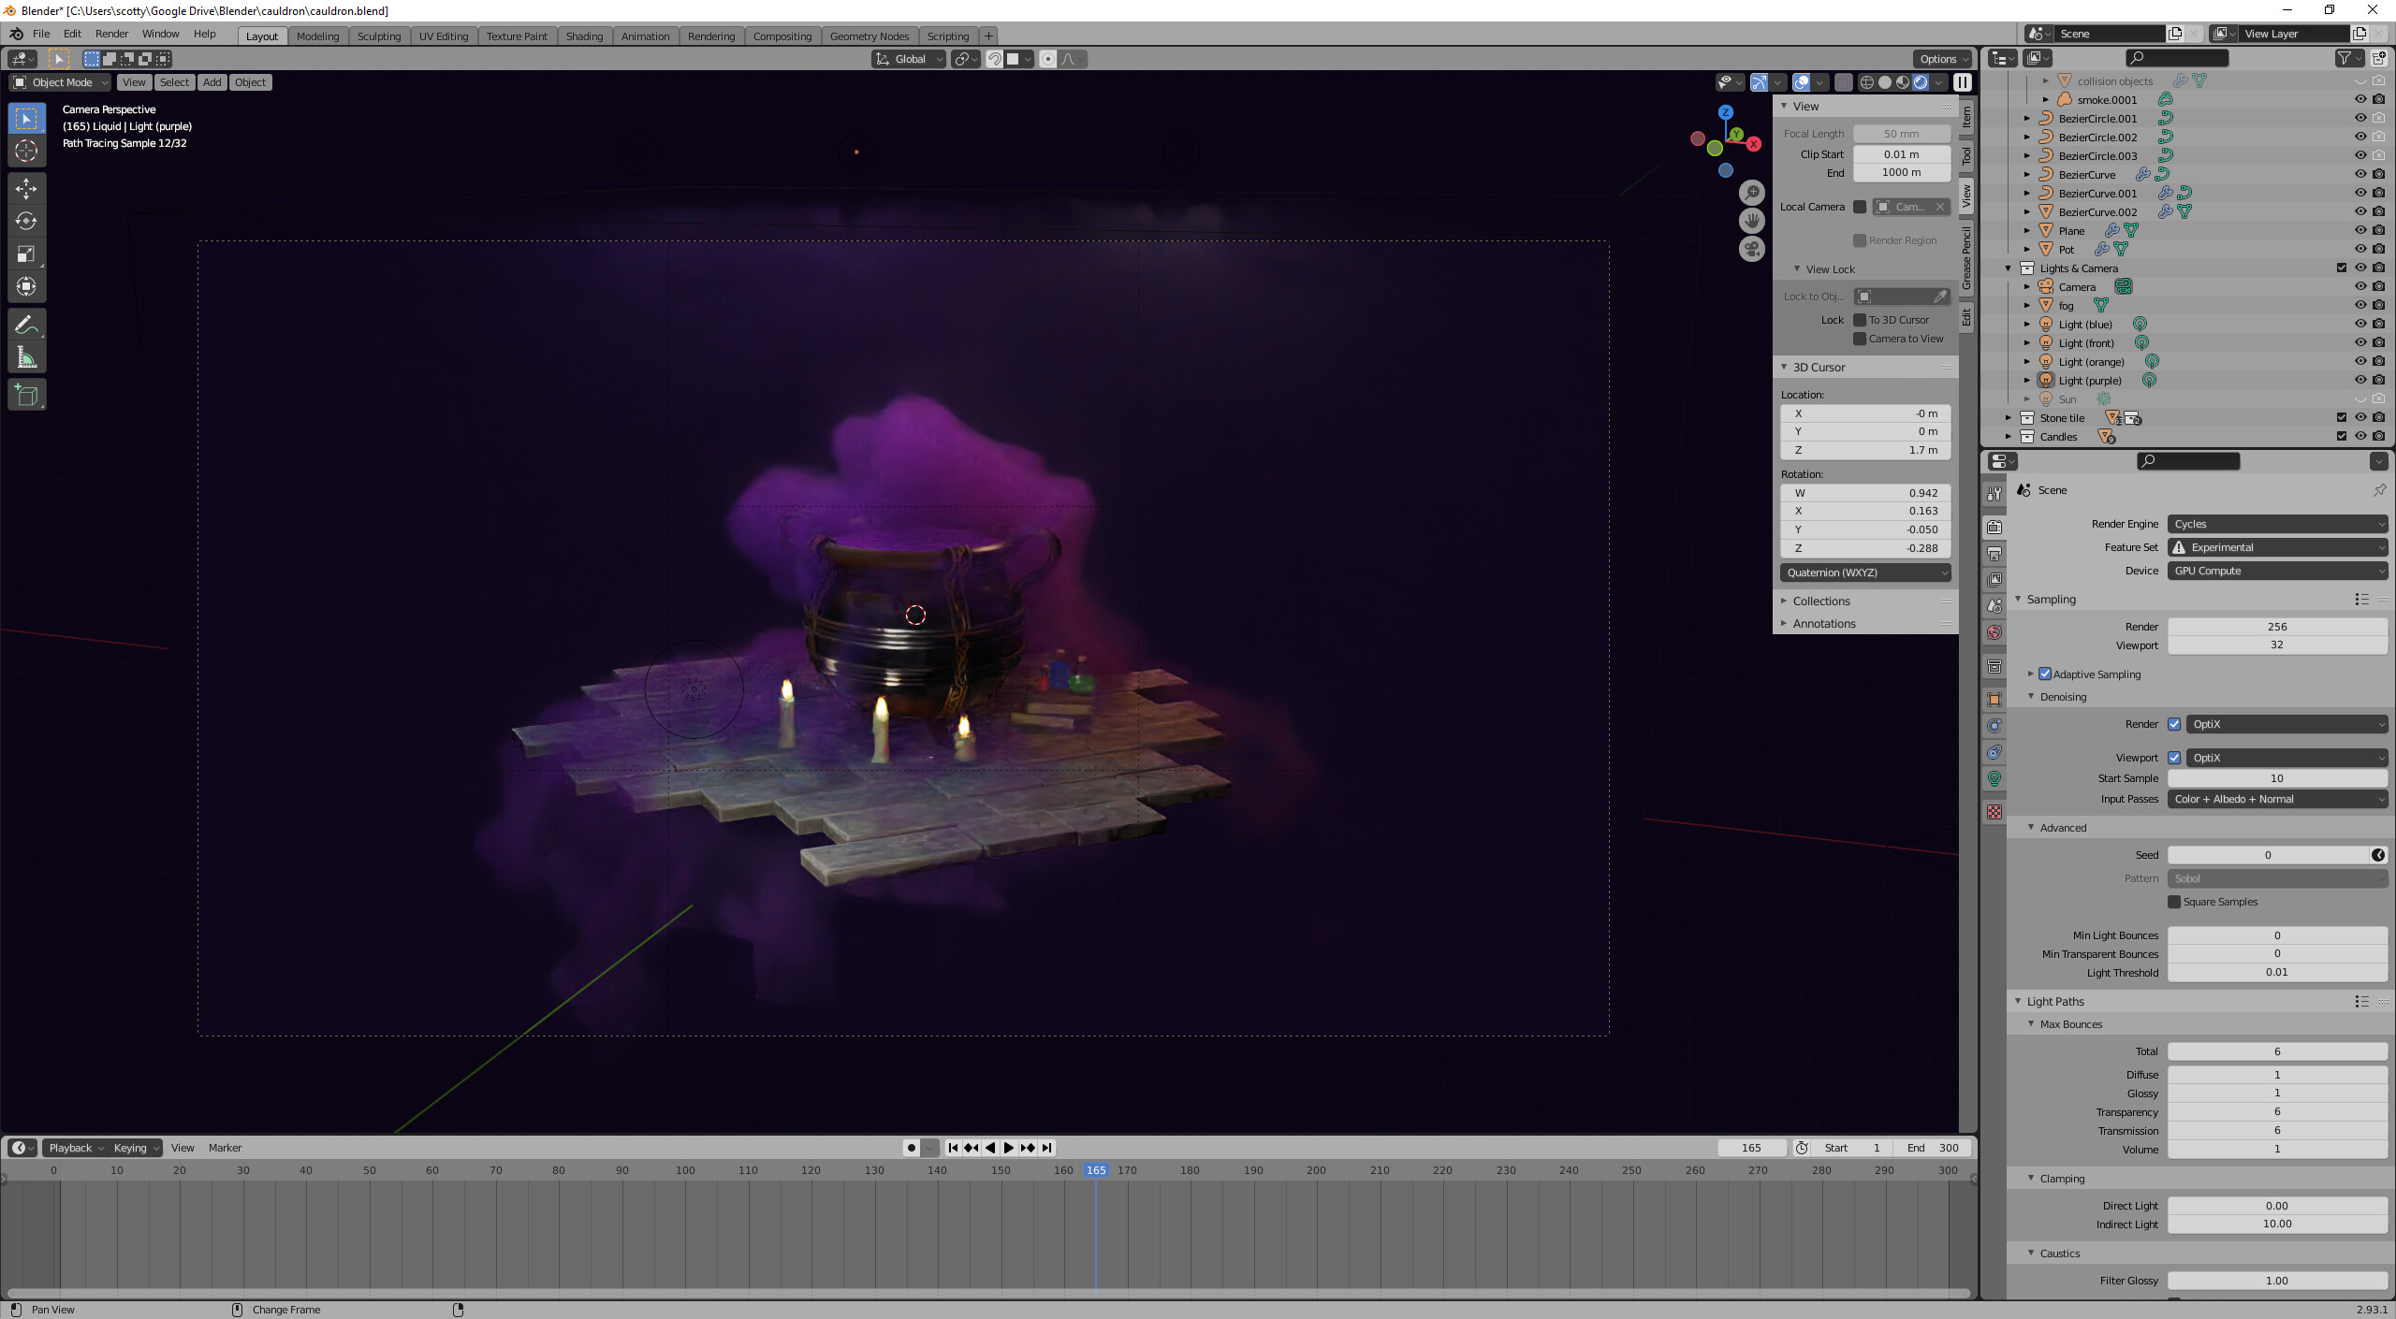Uncheck Viewport denoising checkbox
Image resolution: width=2396 pixels, height=1319 pixels.
click(x=2175, y=758)
